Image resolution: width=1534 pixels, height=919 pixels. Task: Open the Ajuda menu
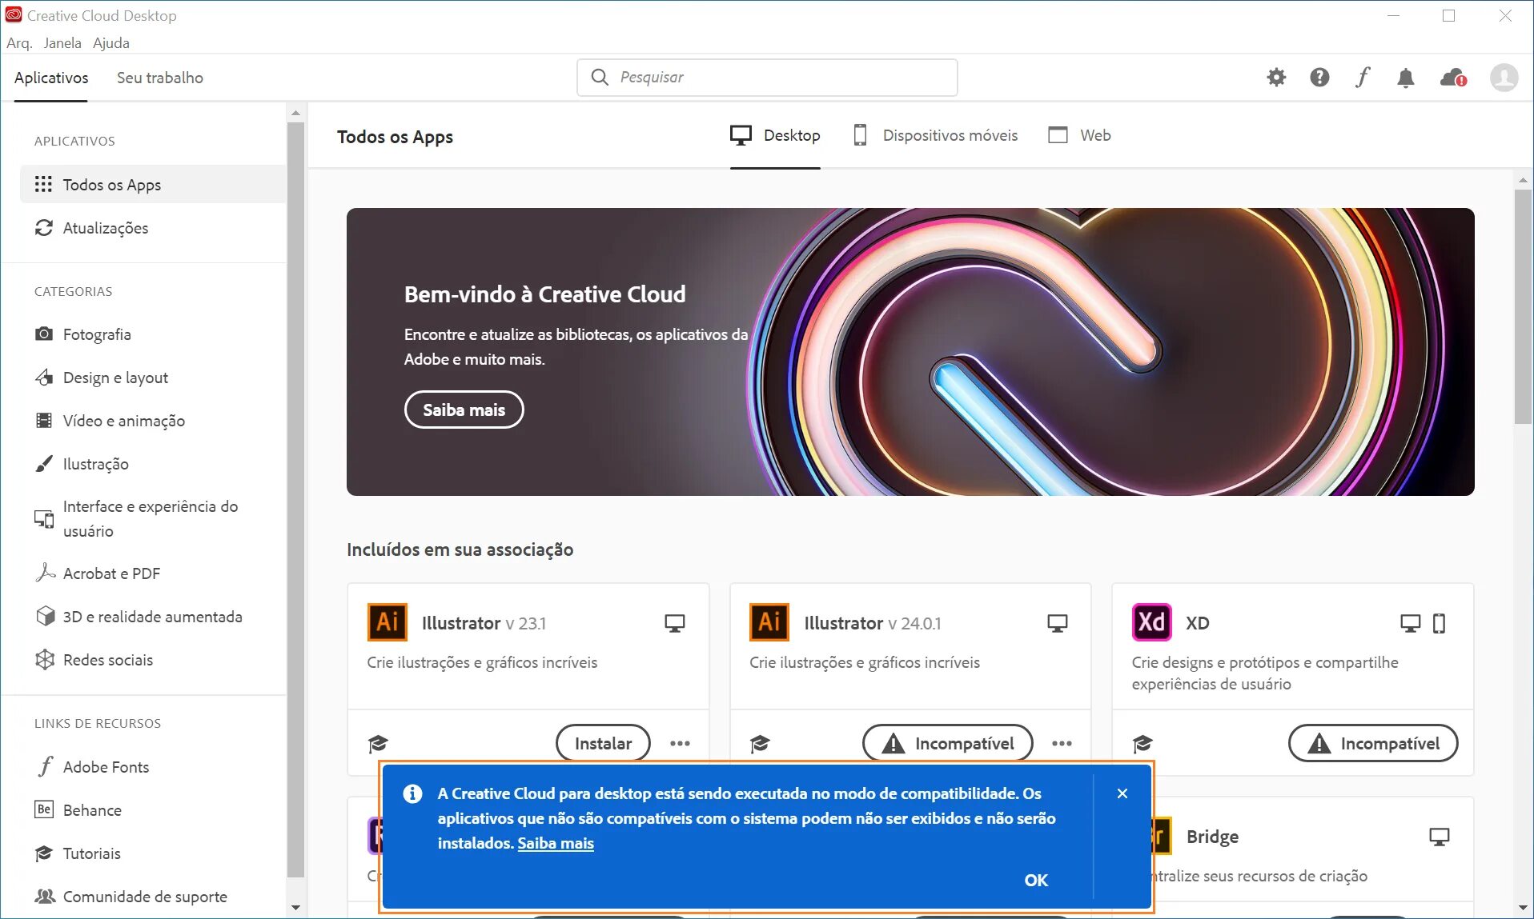click(x=111, y=43)
